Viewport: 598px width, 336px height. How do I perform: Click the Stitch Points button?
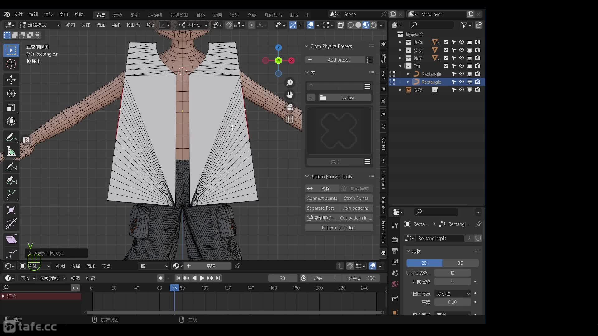[356, 198]
